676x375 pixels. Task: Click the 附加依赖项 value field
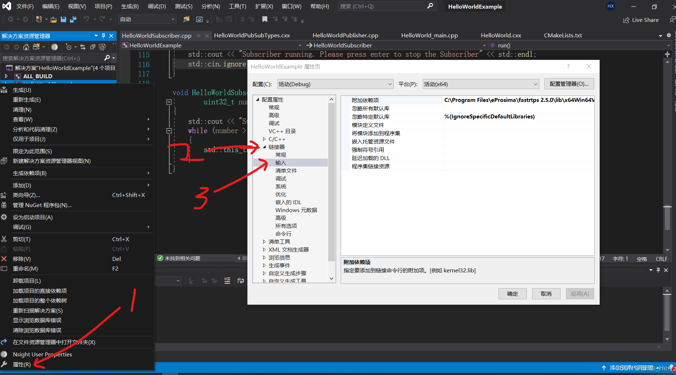coord(518,100)
